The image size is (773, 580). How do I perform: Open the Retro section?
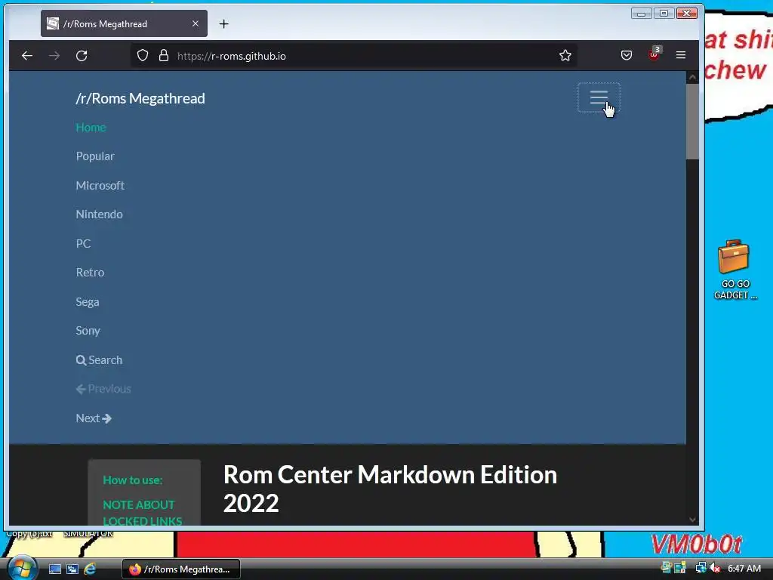point(90,273)
